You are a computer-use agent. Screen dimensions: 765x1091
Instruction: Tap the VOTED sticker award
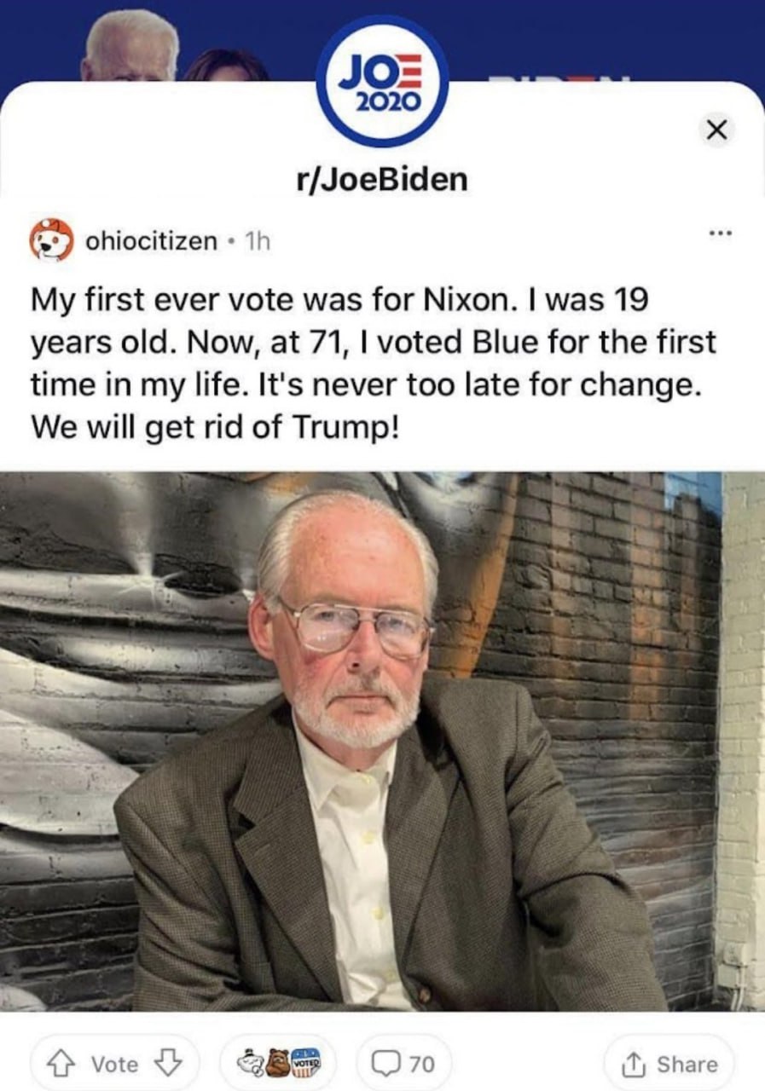[x=304, y=1063]
